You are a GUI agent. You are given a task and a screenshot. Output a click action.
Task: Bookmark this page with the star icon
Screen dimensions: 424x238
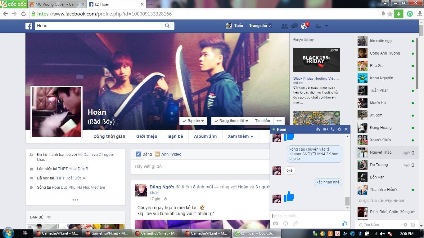pyautogui.click(x=390, y=14)
